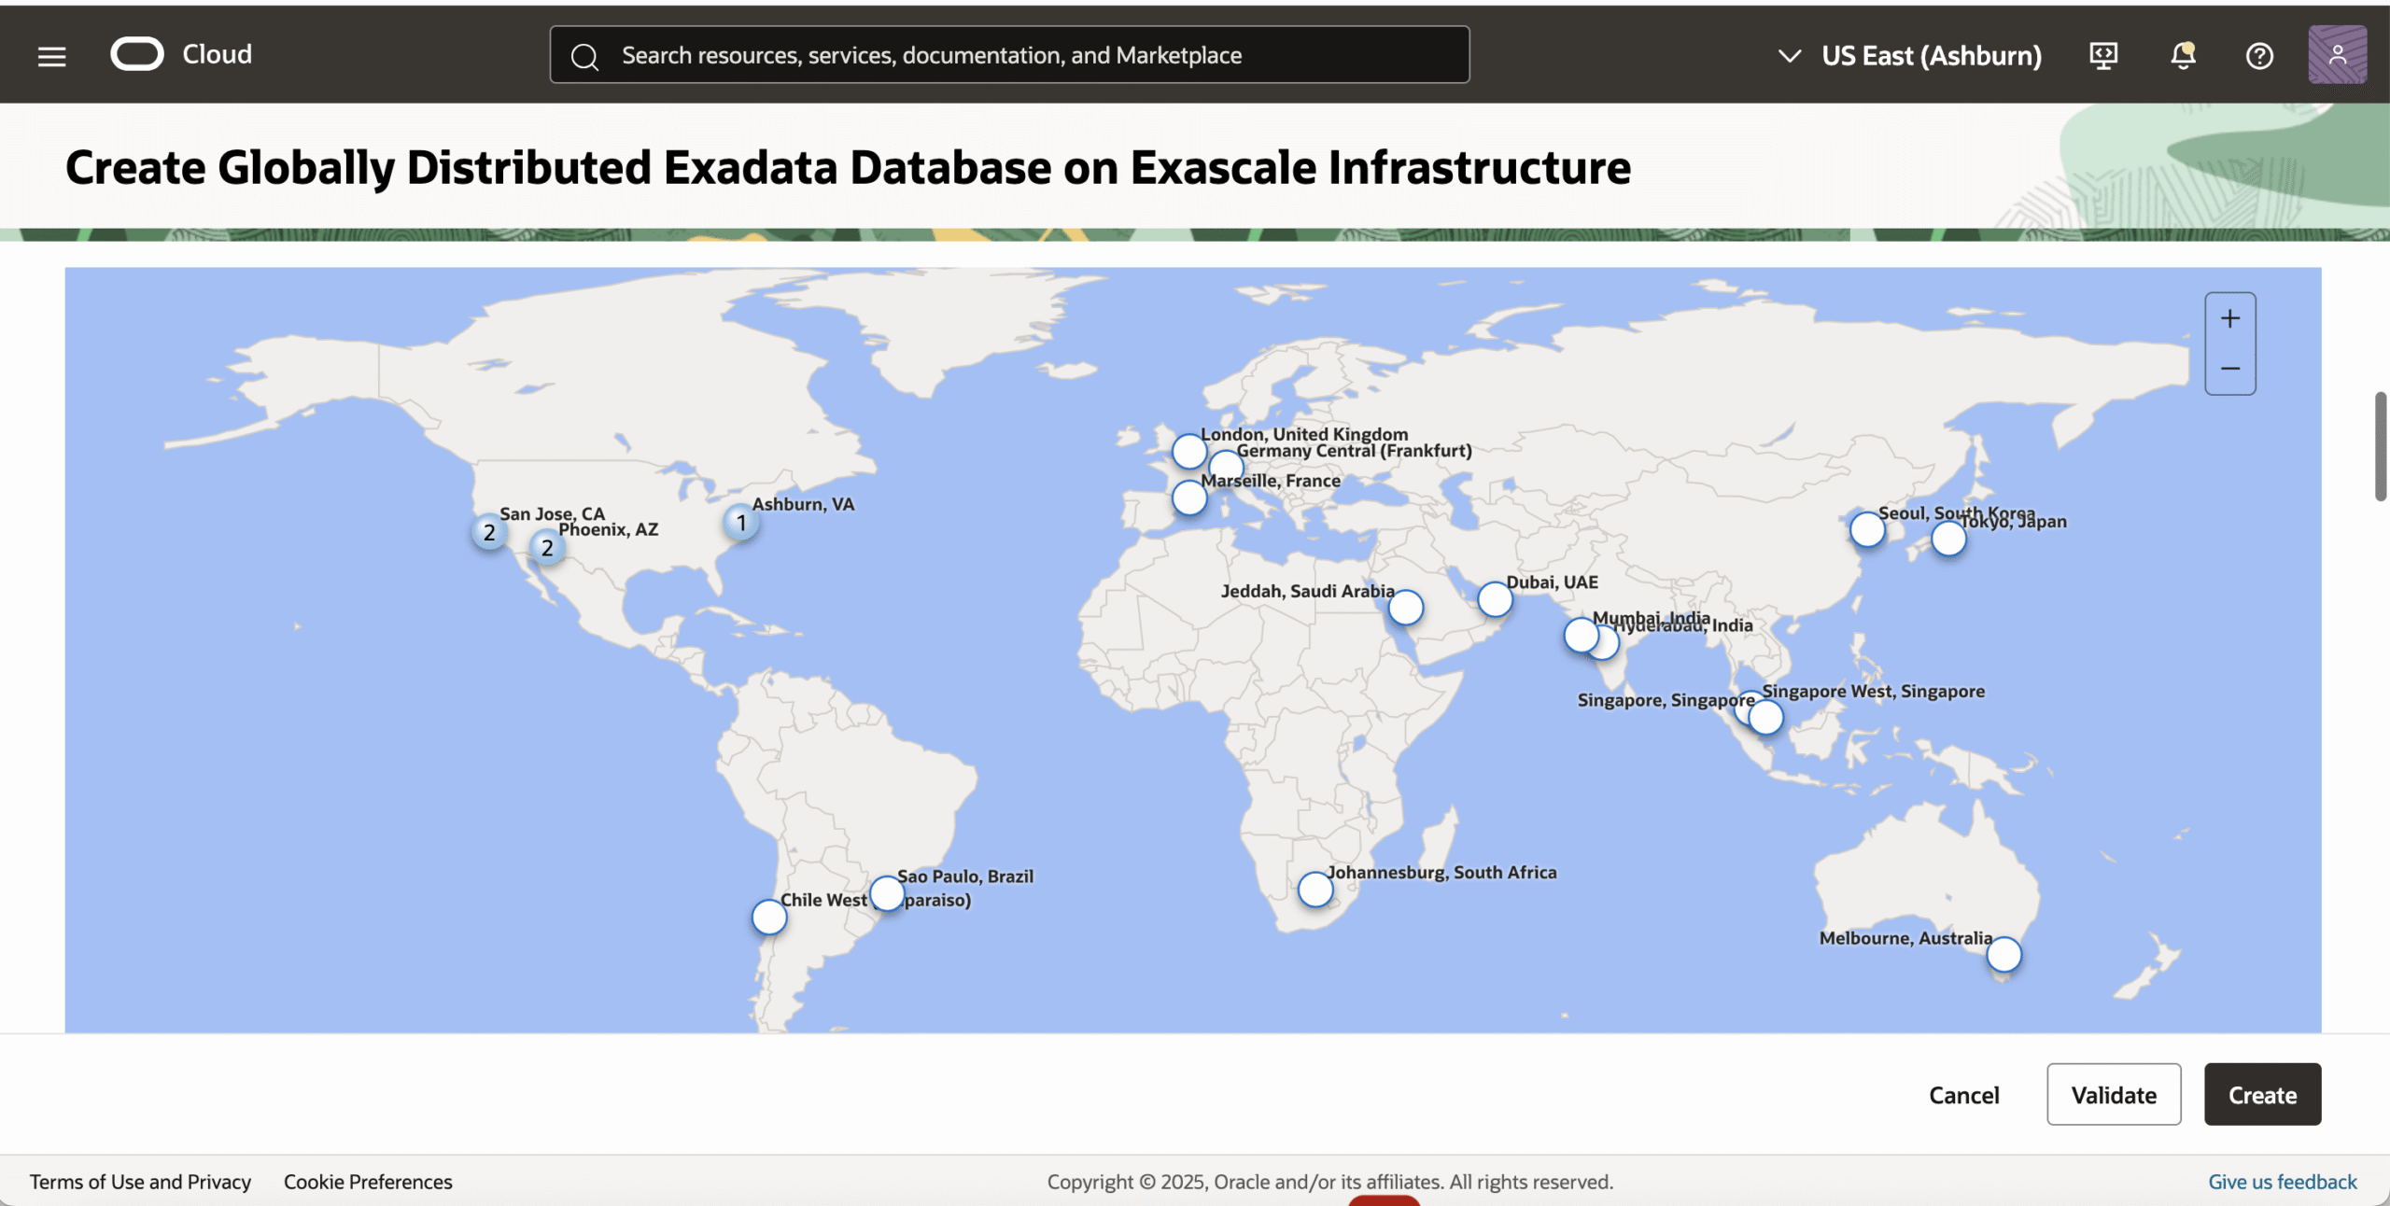
Task: Select the Germany Central (Frankfurt) marker
Action: pyautogui.click(x=1227, y=466)
